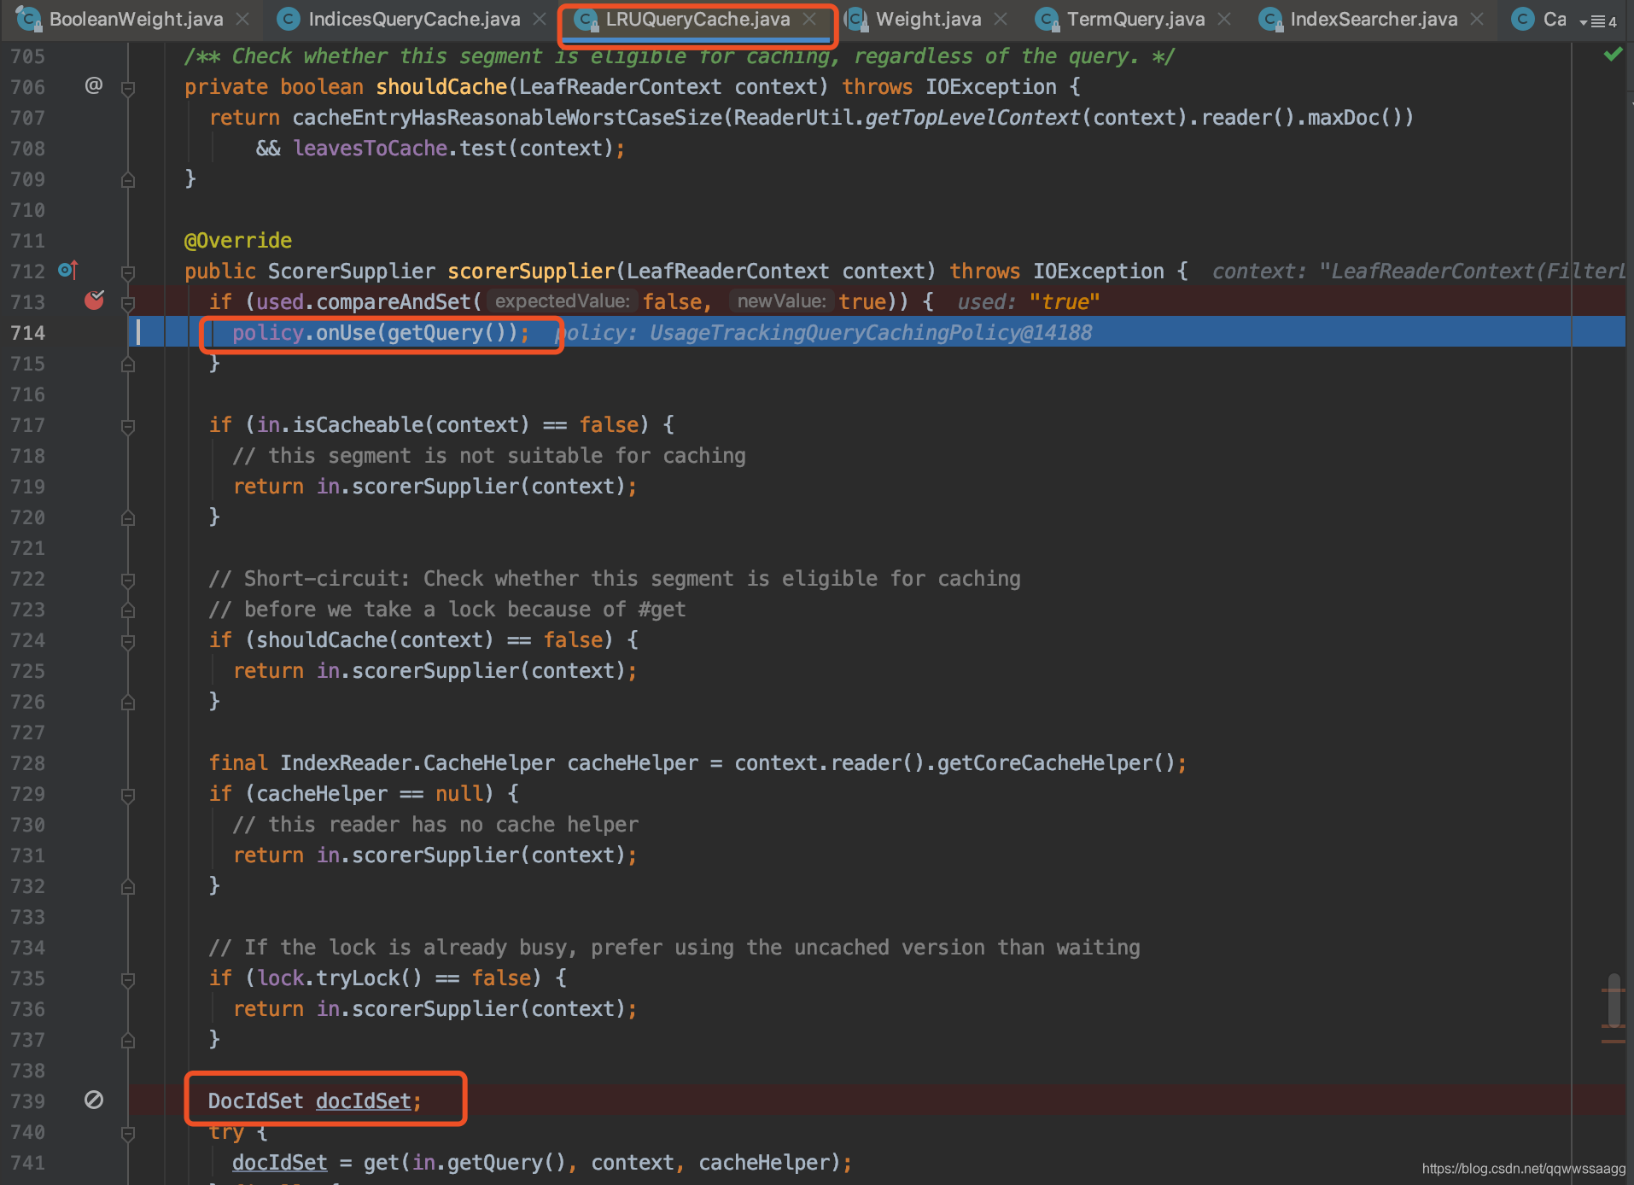Click policy.onUse on the highlighted line
Screen dimensions: 1634x1185
[303, 332]
